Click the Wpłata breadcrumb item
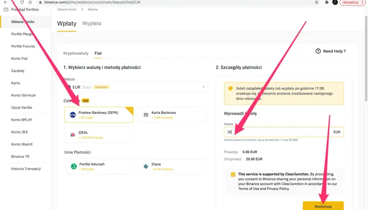This screenshot has height=210, width=368. [x=92, y=9]
